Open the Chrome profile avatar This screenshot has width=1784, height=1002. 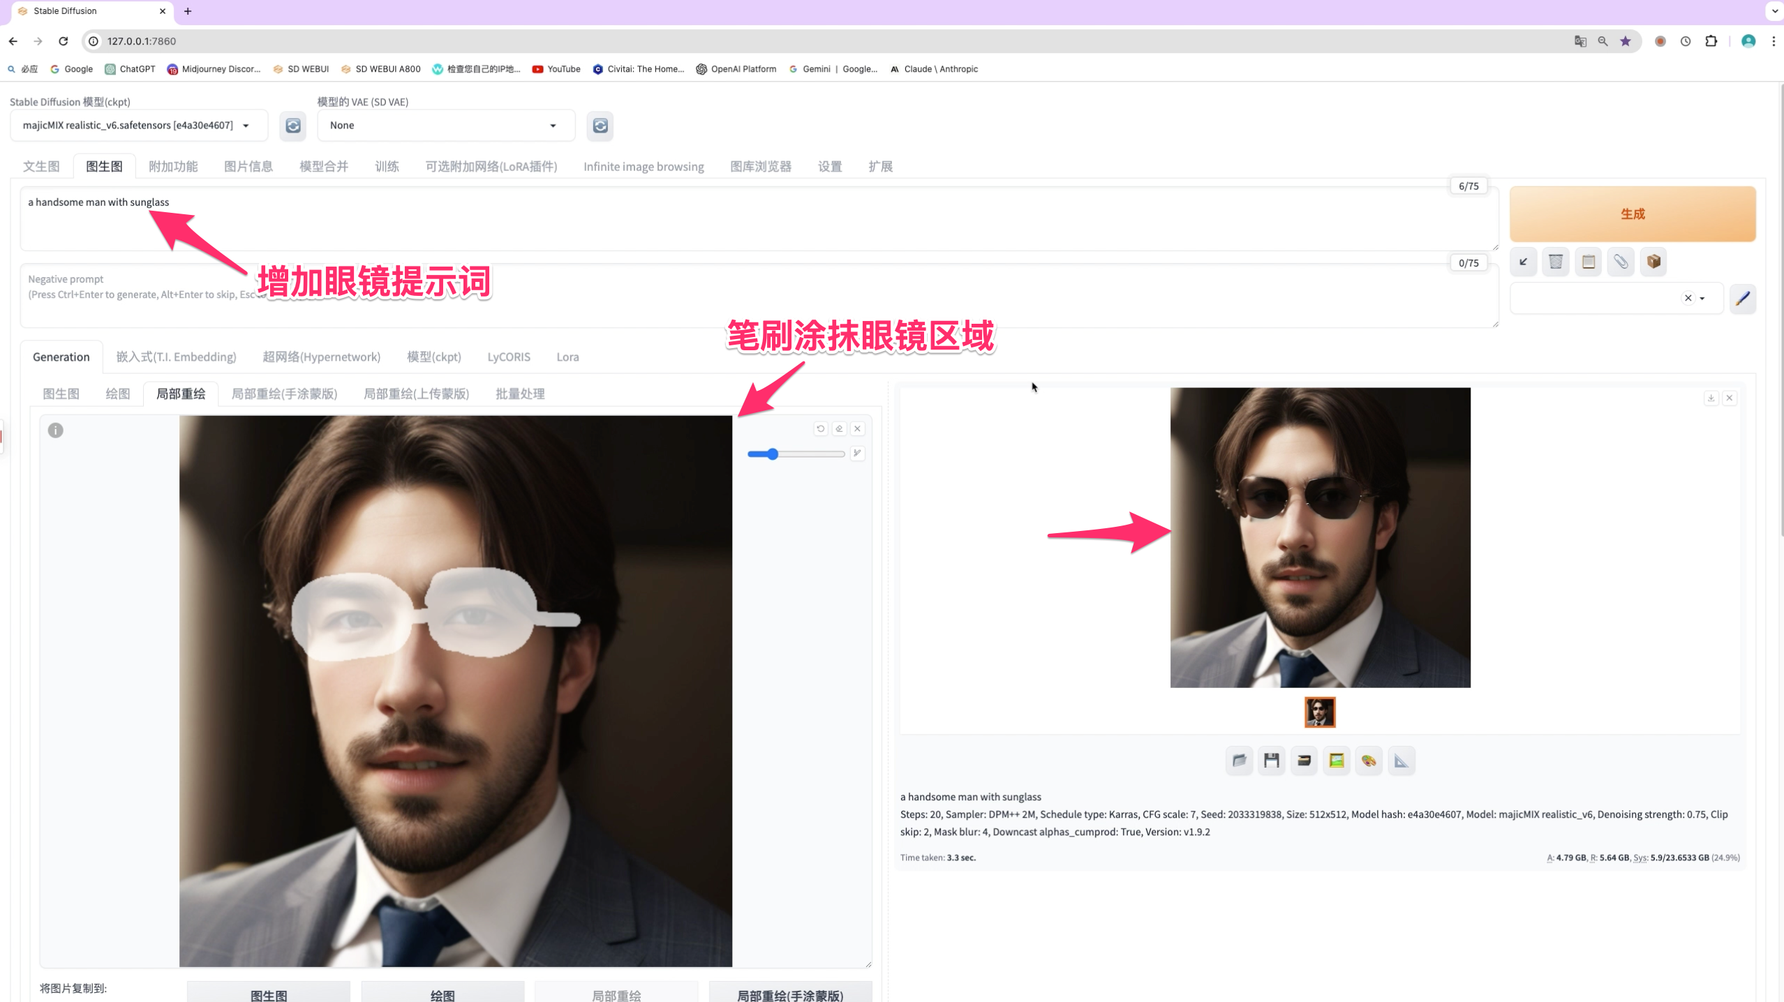pos(1748,41)
